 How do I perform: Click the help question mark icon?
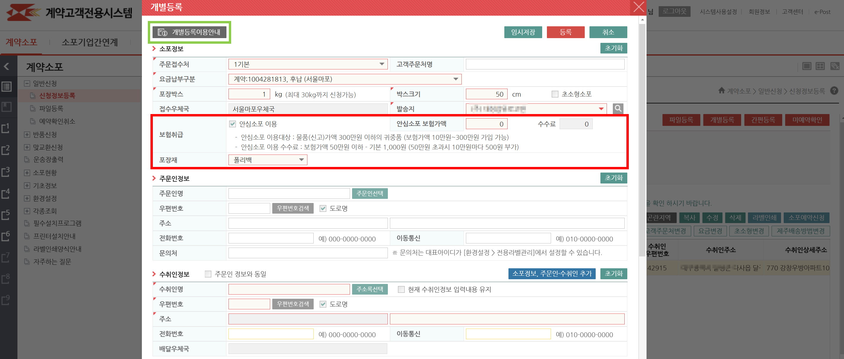tap(834, 91)
